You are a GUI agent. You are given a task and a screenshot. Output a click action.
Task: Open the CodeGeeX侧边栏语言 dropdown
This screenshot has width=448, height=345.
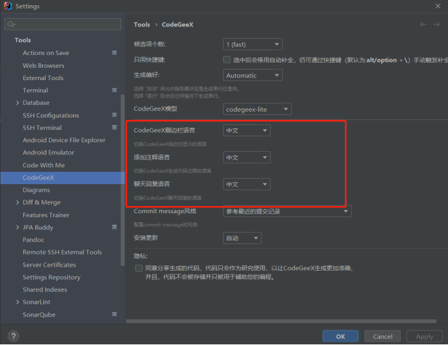click(247, 131)
